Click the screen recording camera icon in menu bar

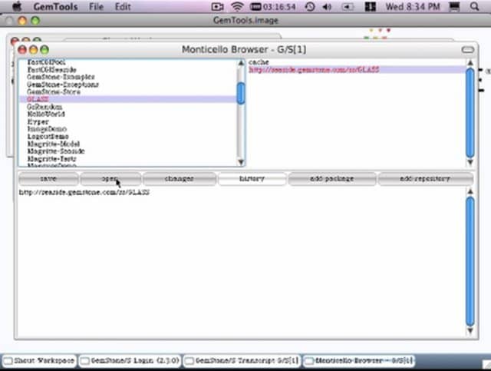coord(217,7)
